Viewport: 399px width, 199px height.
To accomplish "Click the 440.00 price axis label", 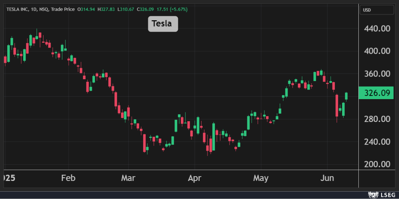I will 377,28.
